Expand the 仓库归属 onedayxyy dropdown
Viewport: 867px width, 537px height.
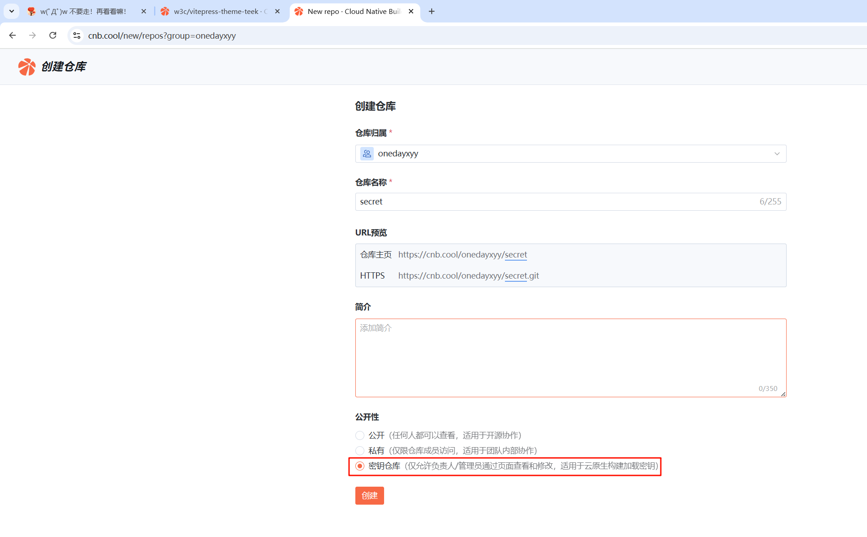point(571,154)
